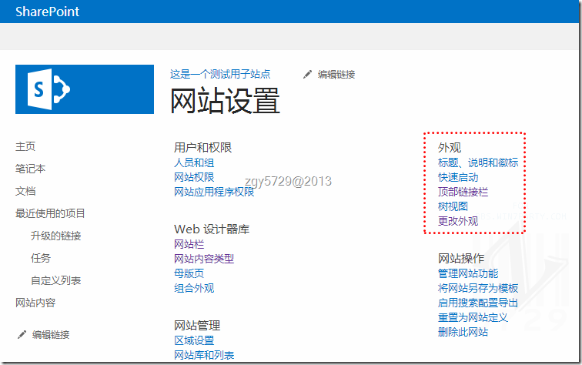This screenshot has width=582, height=365.
Task: Open 管理网站功能 under 网站操作
Action: tap(468, 273)
